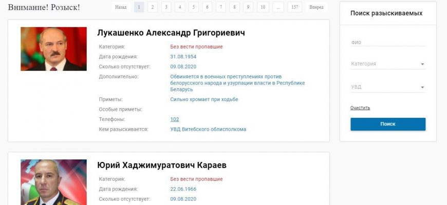Click the Очистить link

point(360,108)
